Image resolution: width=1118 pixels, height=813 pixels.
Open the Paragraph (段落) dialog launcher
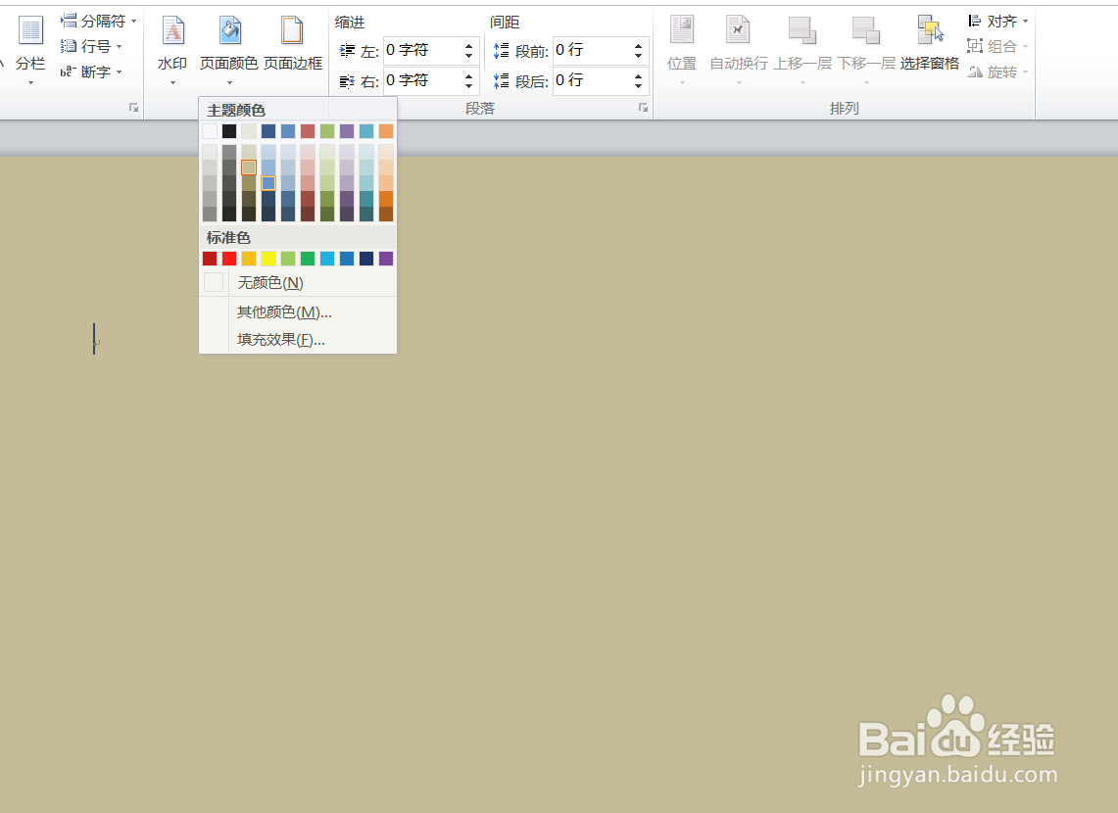tap(643, 108)
